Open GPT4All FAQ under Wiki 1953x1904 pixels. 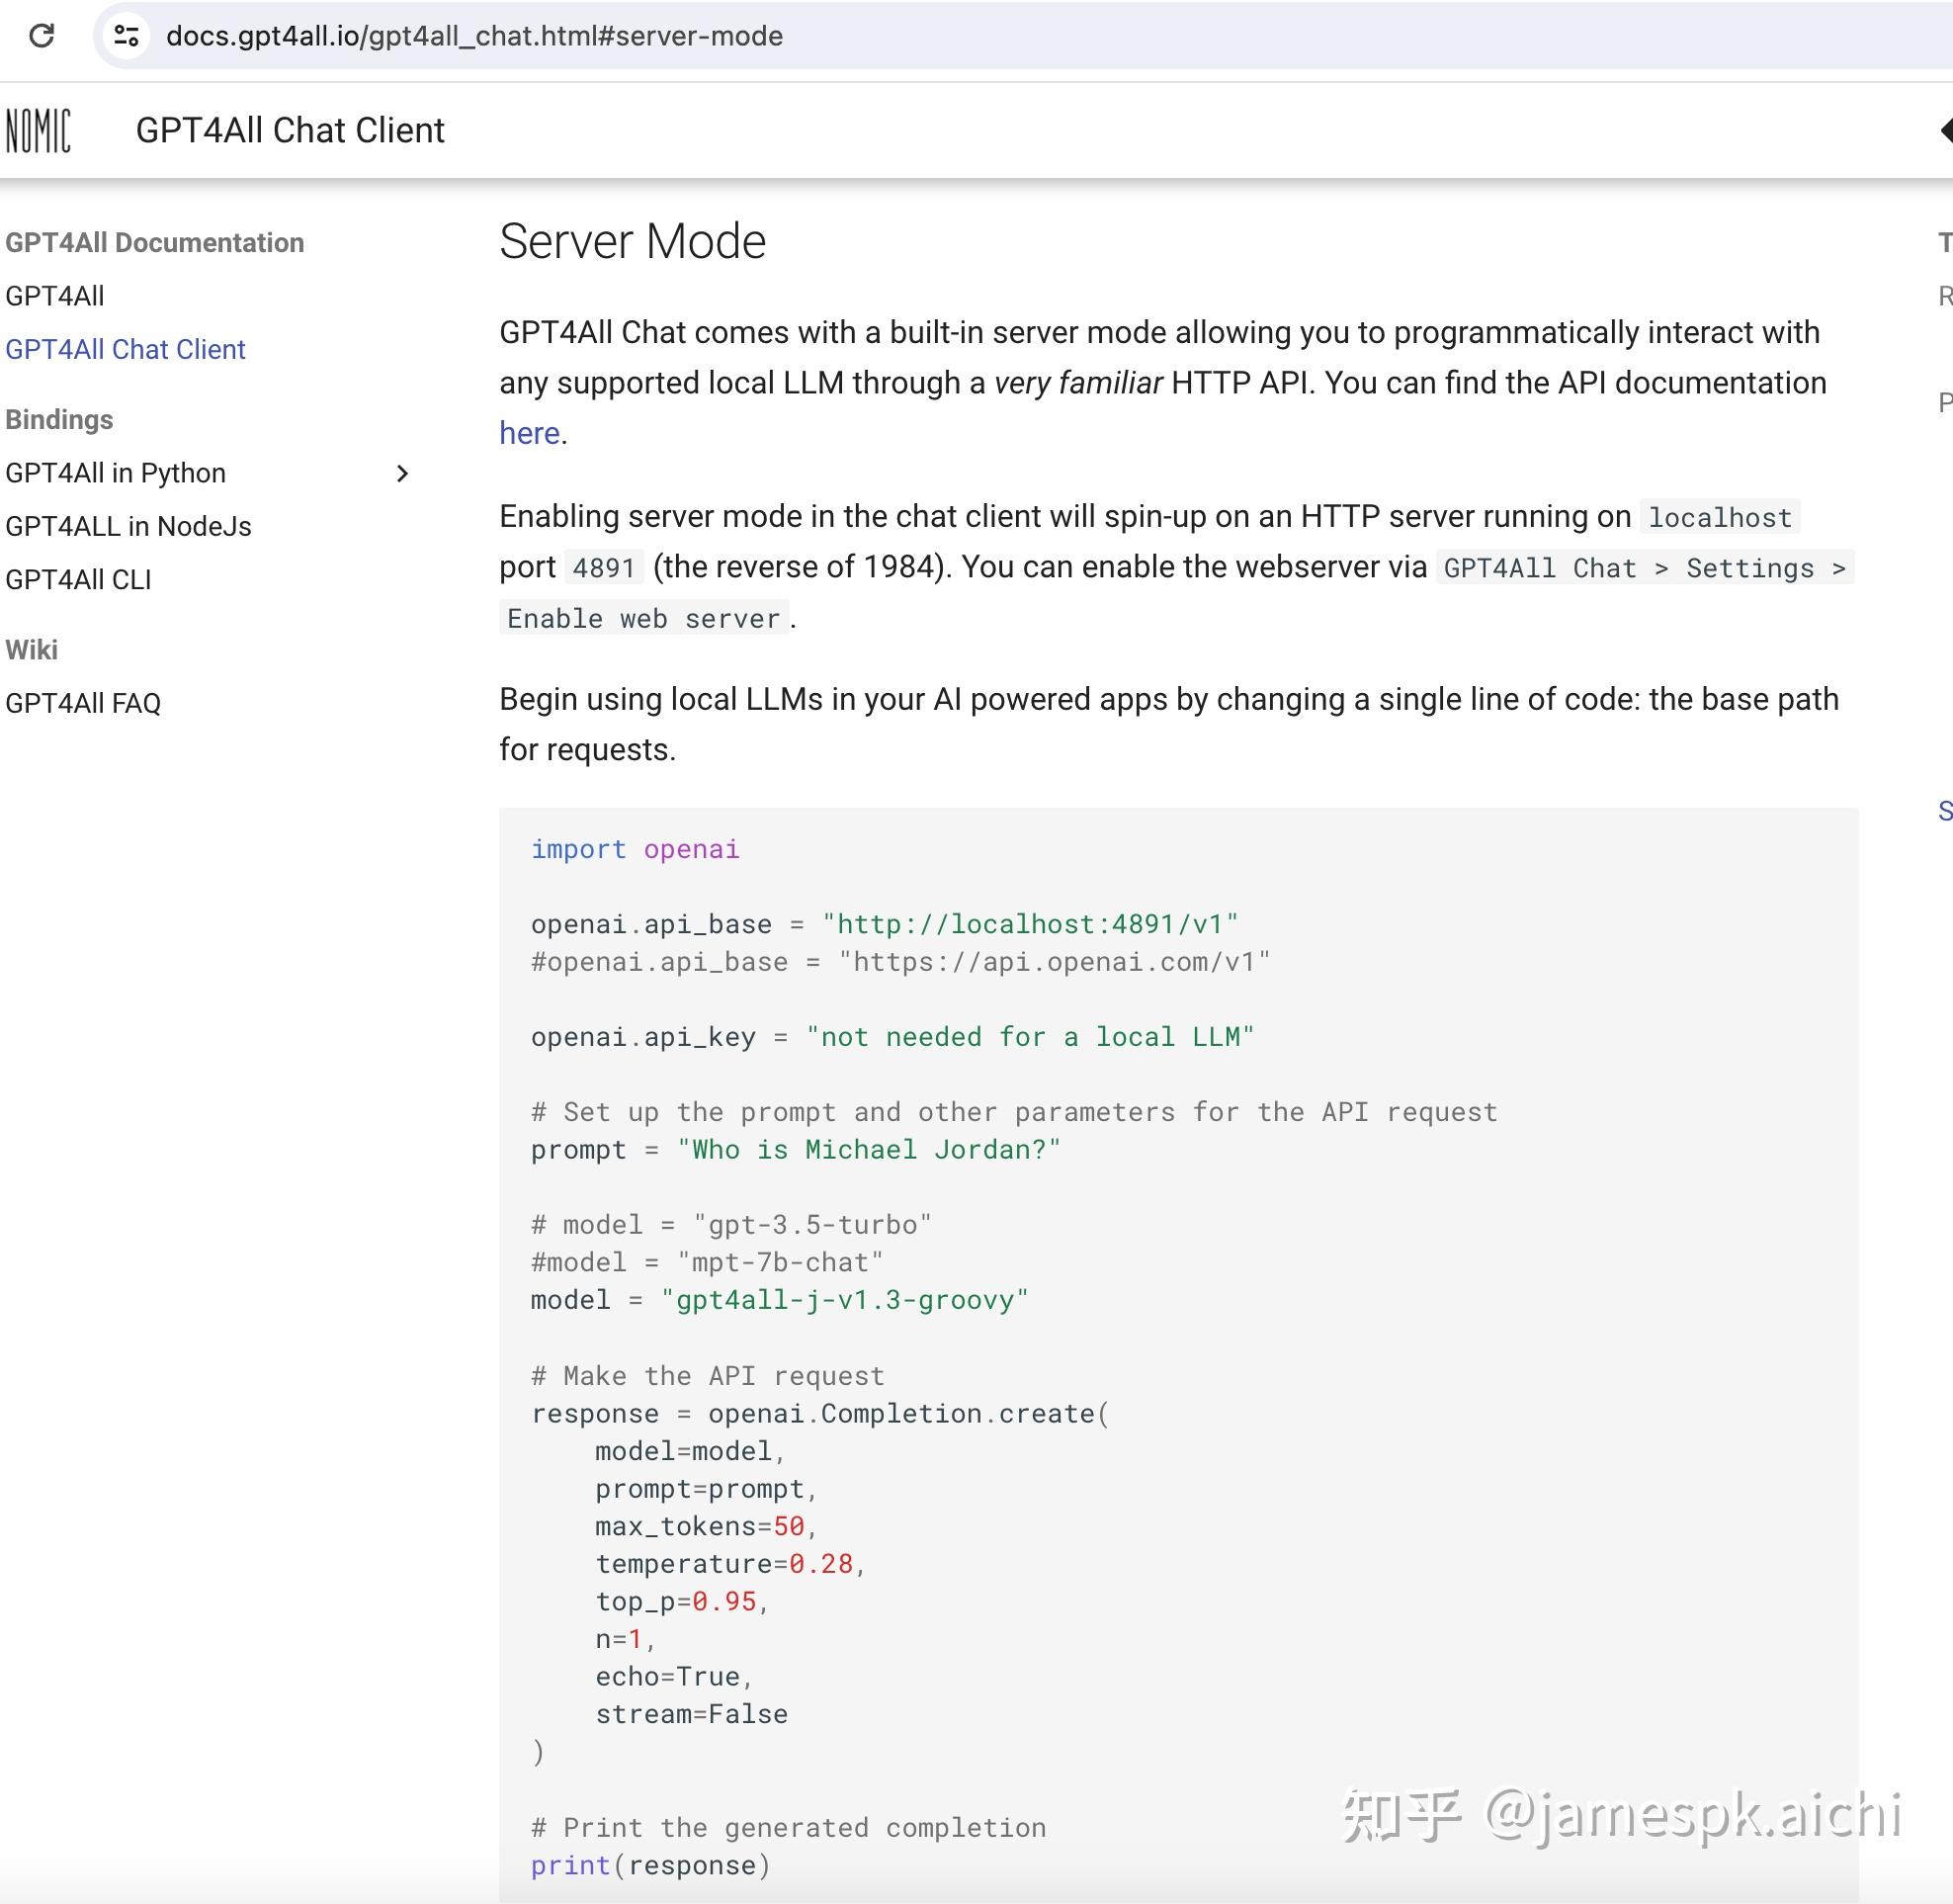click(x=83, y=703)
